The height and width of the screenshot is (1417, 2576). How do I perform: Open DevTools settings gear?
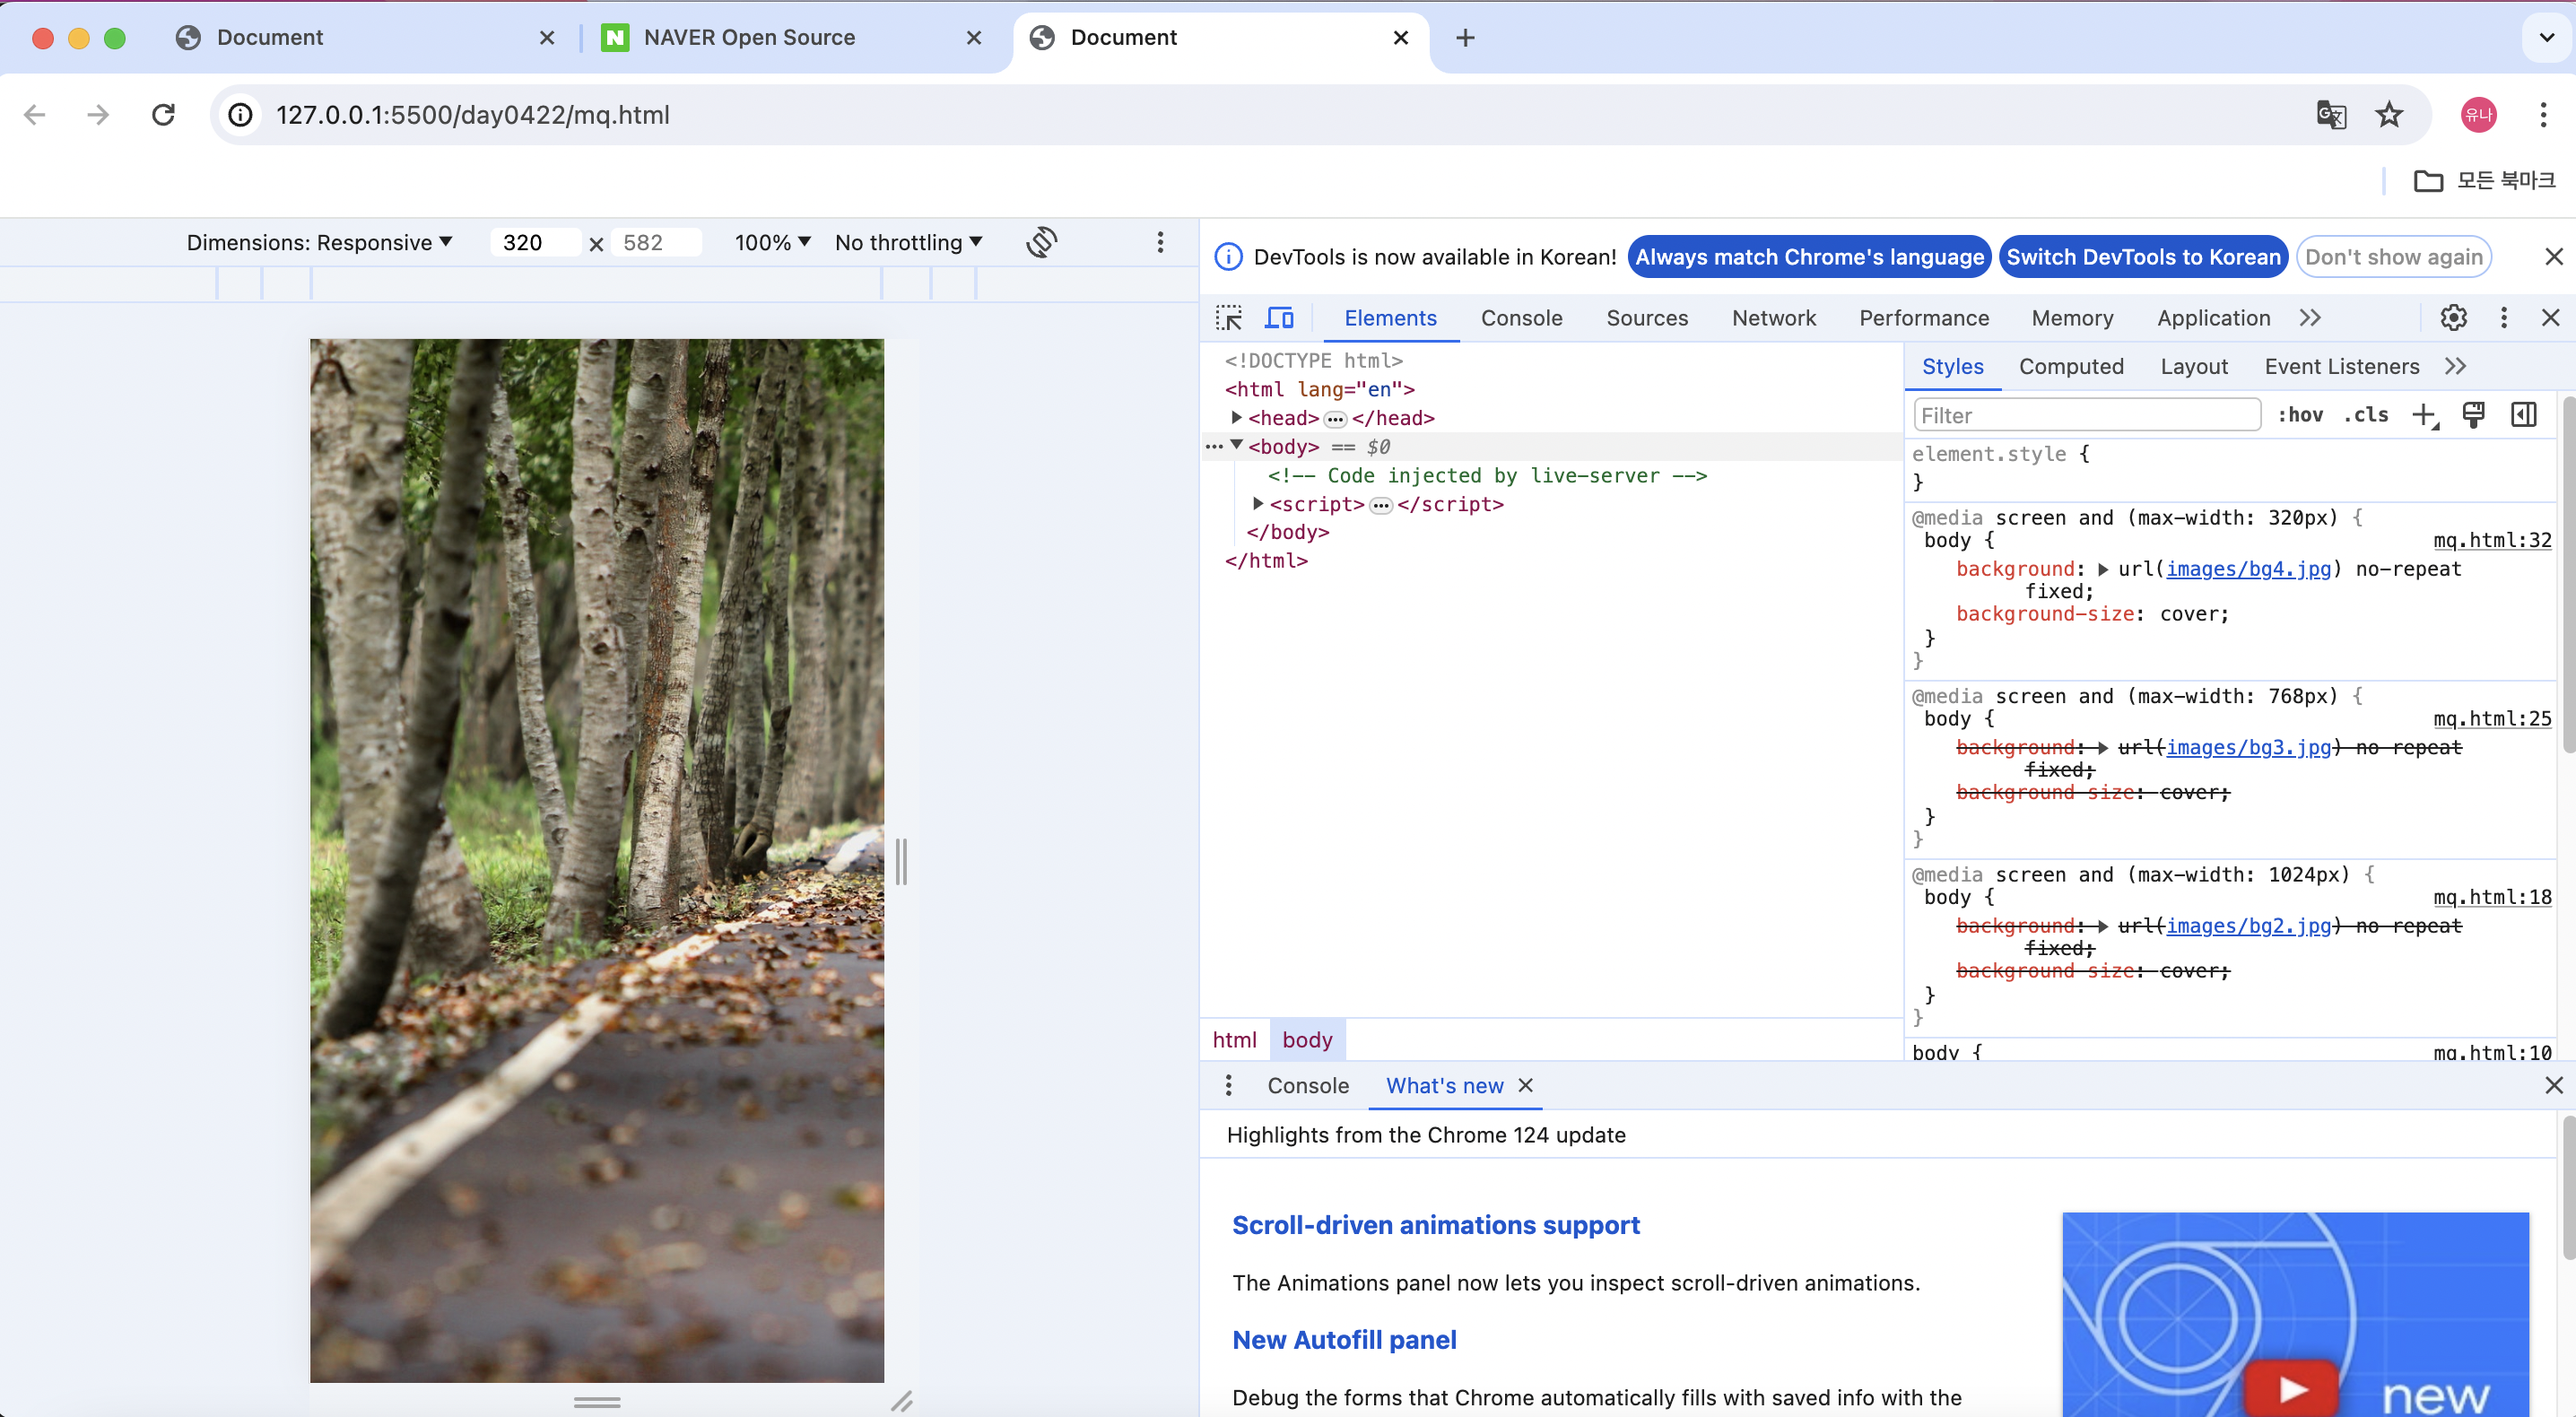[2453, 318]
